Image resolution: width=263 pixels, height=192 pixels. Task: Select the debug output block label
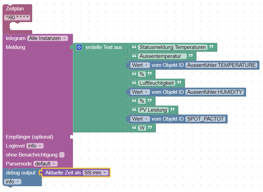tap(21, 173)
